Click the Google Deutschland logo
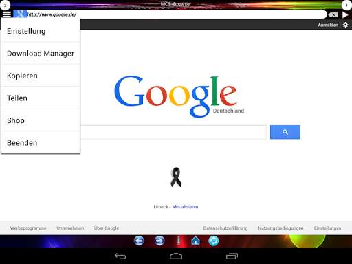 tap(179, 96)
